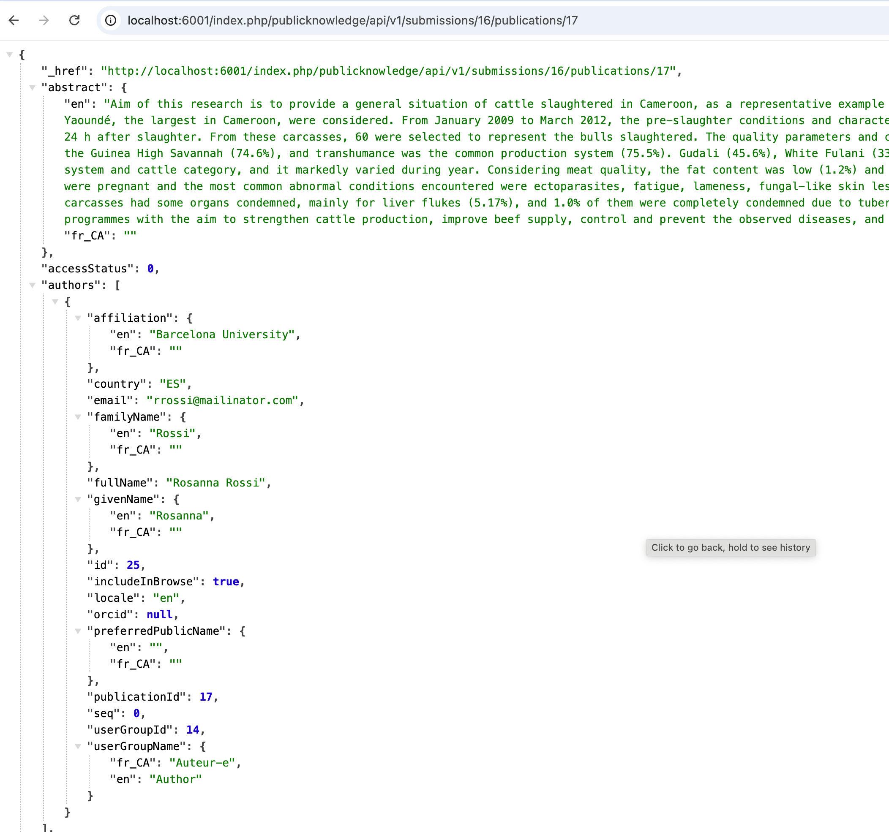The image size is (889, 832).
Task: Collapse the "userGroupName" node
Action: [x=78, y=747]
